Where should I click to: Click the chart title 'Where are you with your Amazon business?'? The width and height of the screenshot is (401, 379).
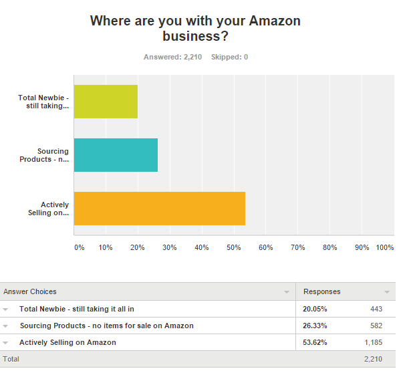click(x=195, y=28)
